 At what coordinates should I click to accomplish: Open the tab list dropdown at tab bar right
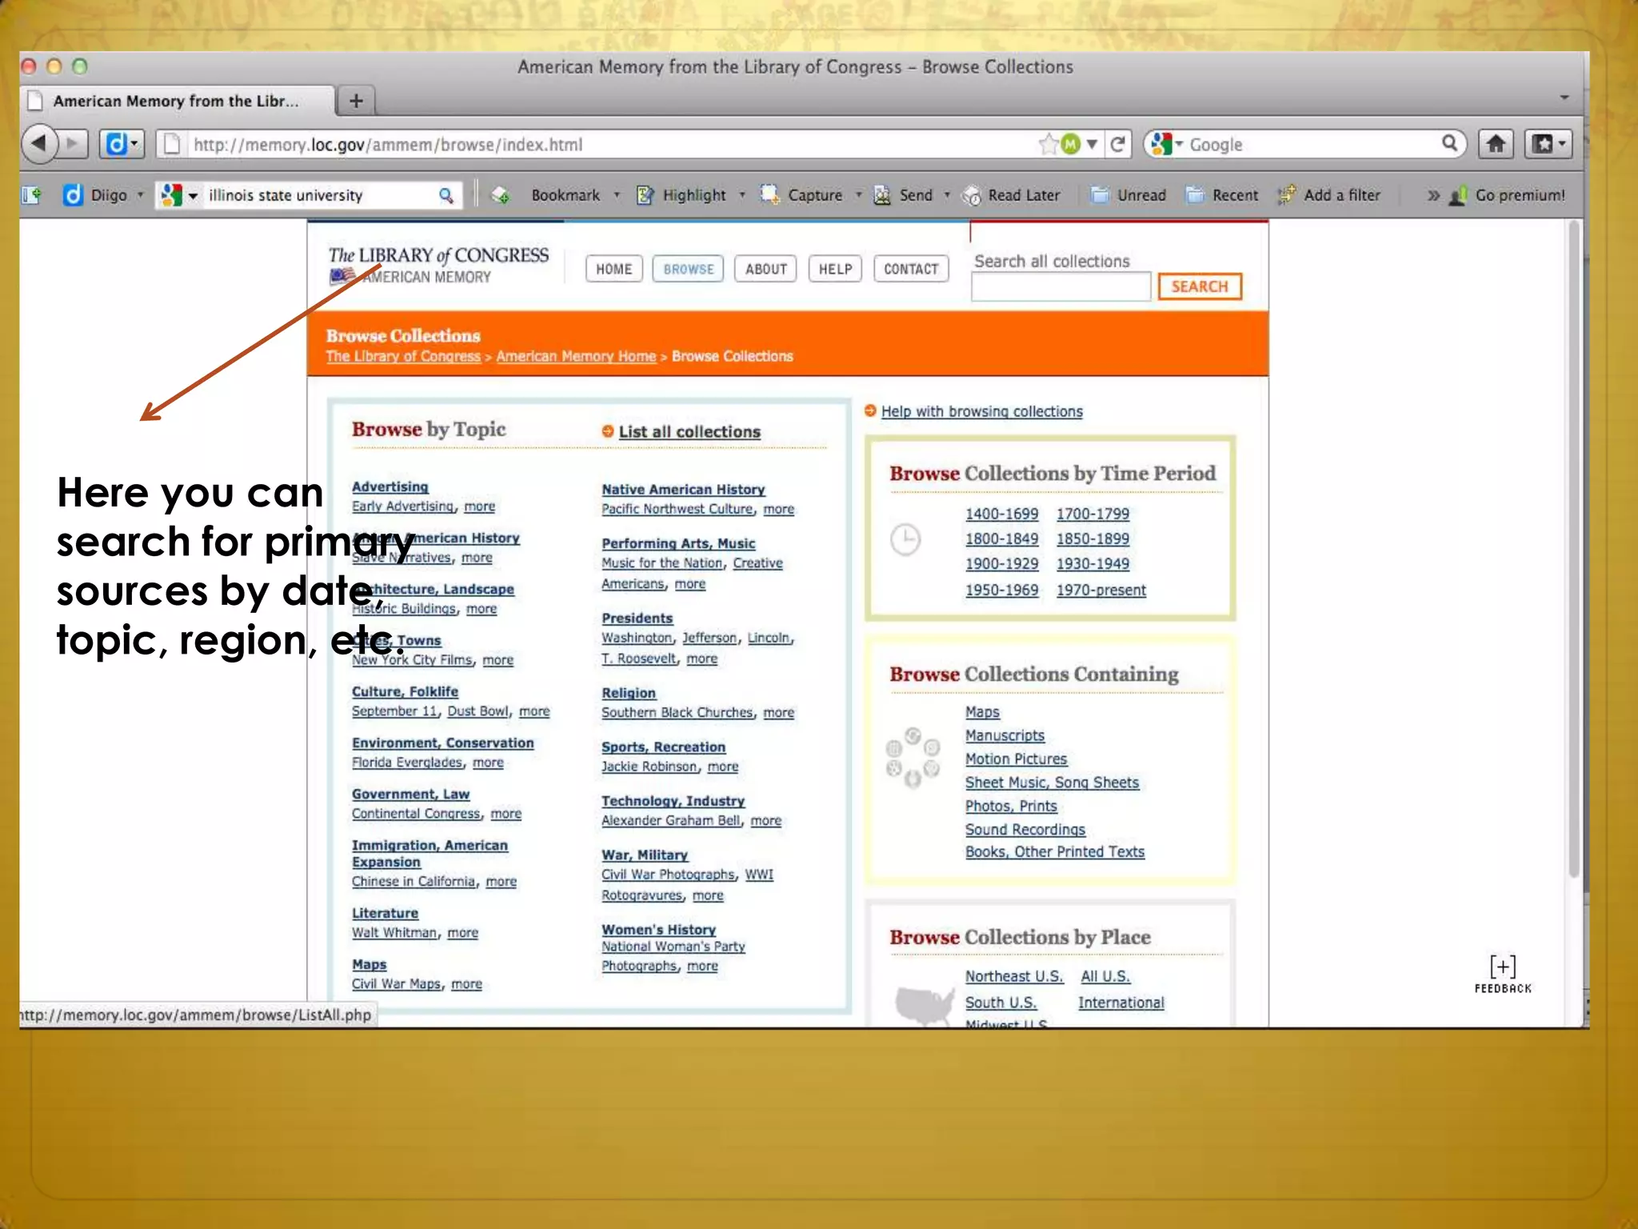pos(1564,98)
